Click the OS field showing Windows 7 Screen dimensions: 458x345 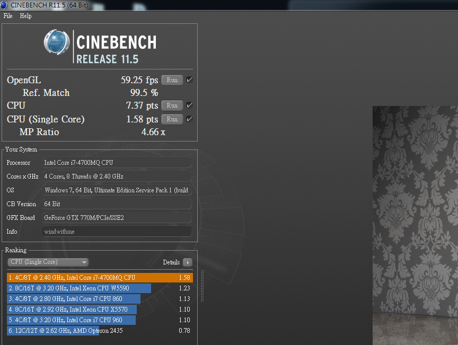117,190
